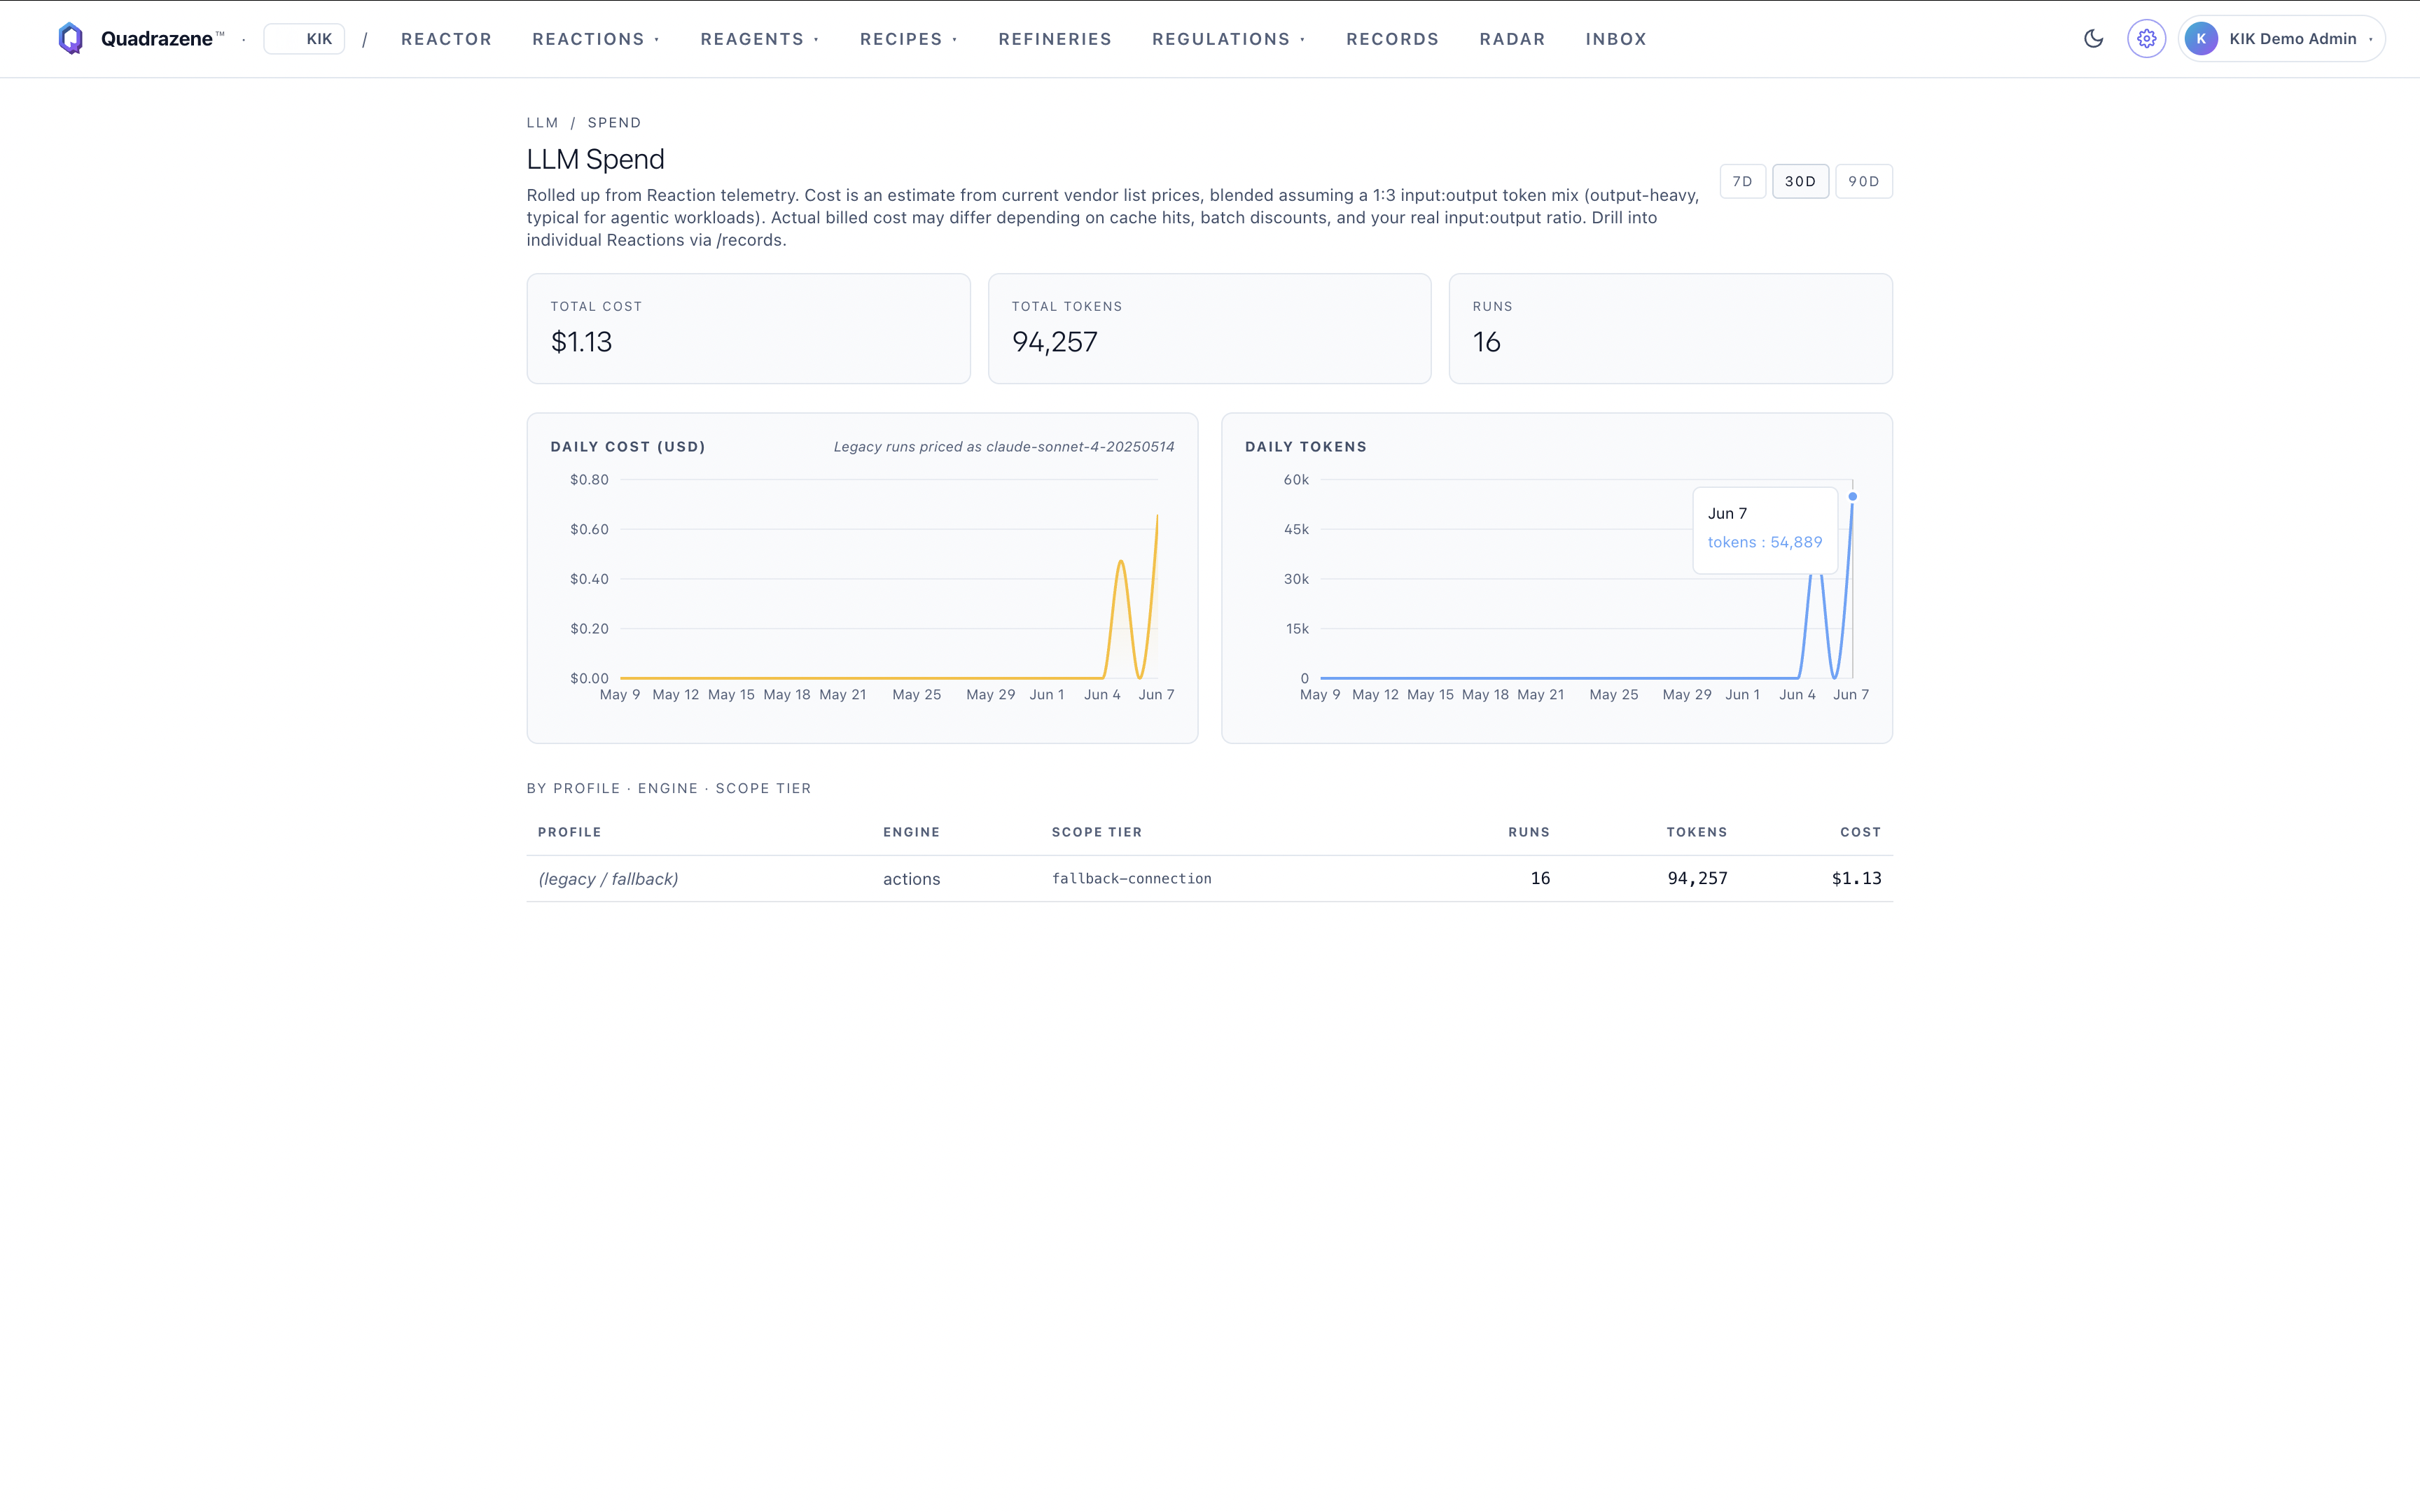The image size is (2420, 1512).
Task: Click the actions engine cell
Action: coord(911,879)
